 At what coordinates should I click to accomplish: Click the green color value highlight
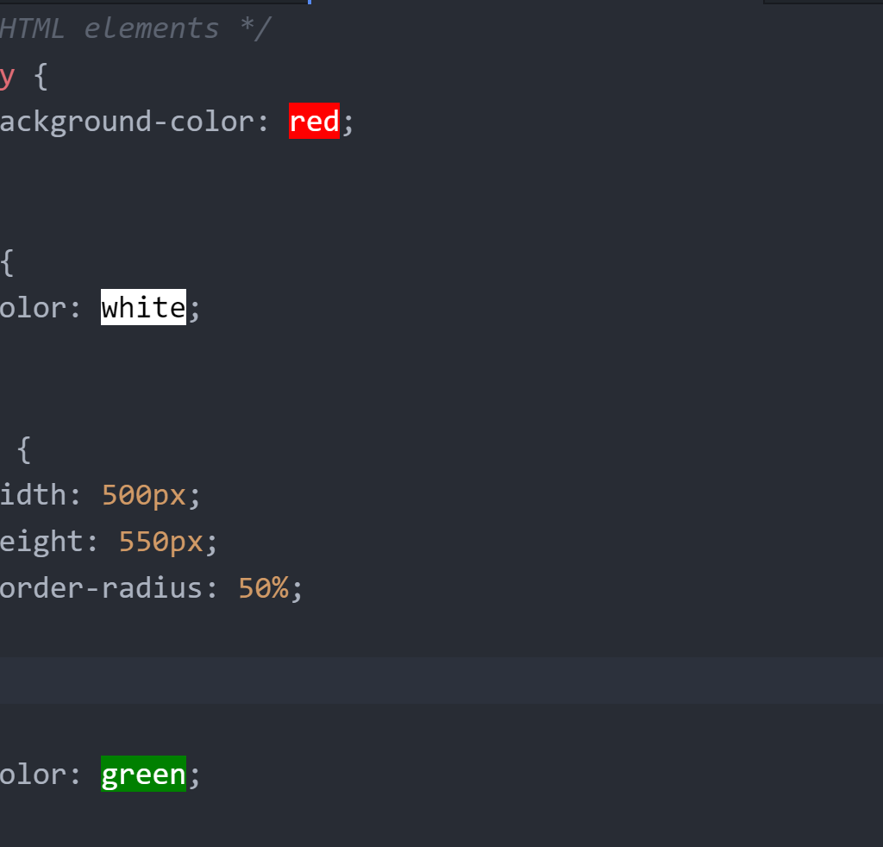[x=143, y=774]
